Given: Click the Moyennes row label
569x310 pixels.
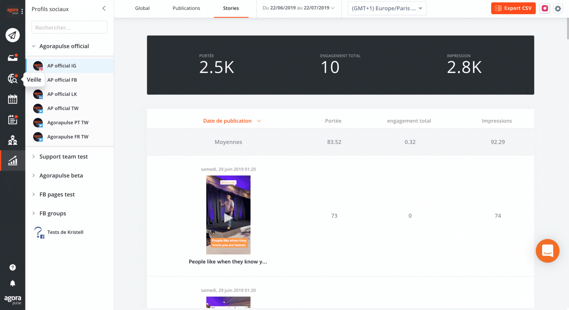Looking at the screenshot, I should (x=228, y=142).
